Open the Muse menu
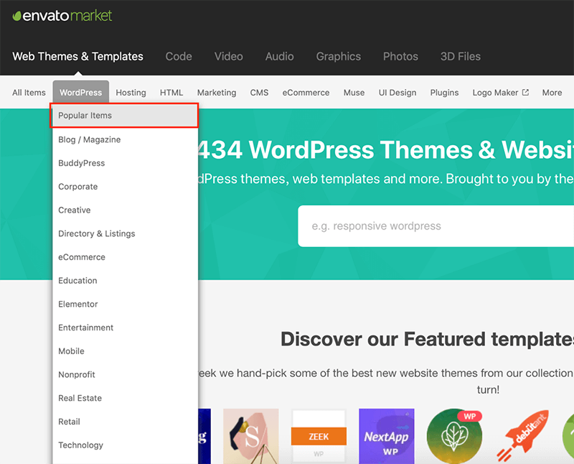This screenshot has height=464, width=574. pyautogui.click(x=354, y=93)
